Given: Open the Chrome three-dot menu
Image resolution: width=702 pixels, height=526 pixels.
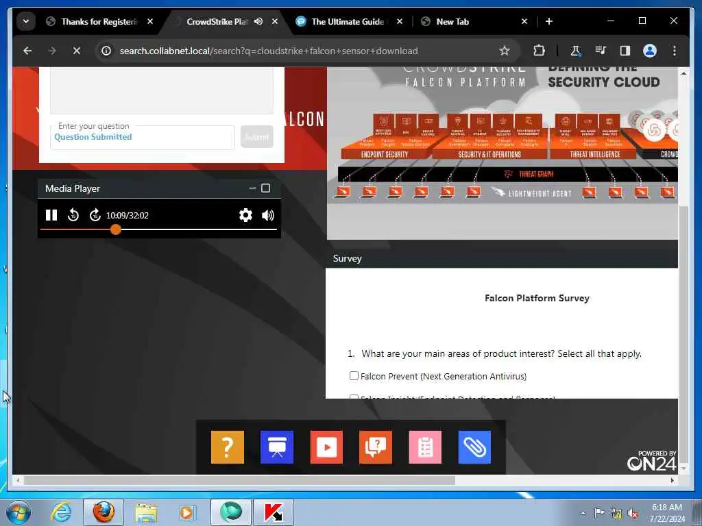Looking at the screenshot, I should [x=675, y=51].
